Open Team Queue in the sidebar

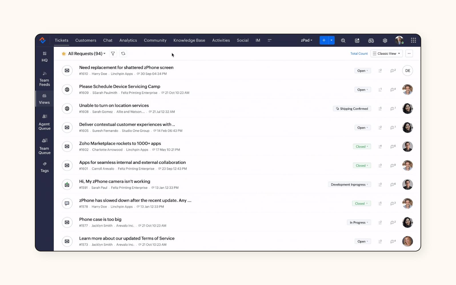coord(45,146)
